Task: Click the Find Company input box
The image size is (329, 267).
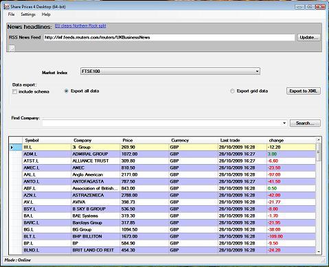Action: (x=162, y=123)
